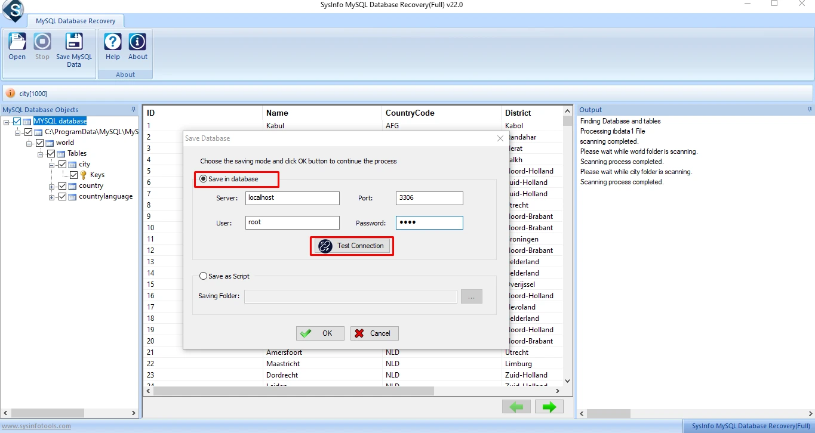The height and width of the screenshot is (433, 815).
Task: Click the green back arrow navigation icon
Action: point(516,406)
